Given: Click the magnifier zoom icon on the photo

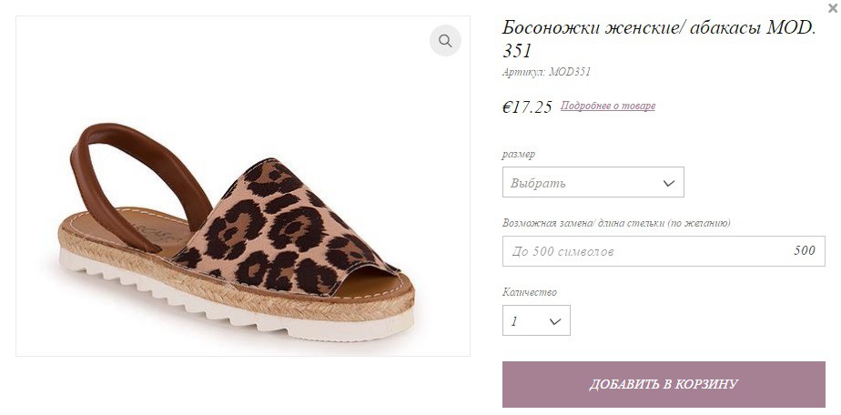Looking at the screenshot, I should point(445,41).
